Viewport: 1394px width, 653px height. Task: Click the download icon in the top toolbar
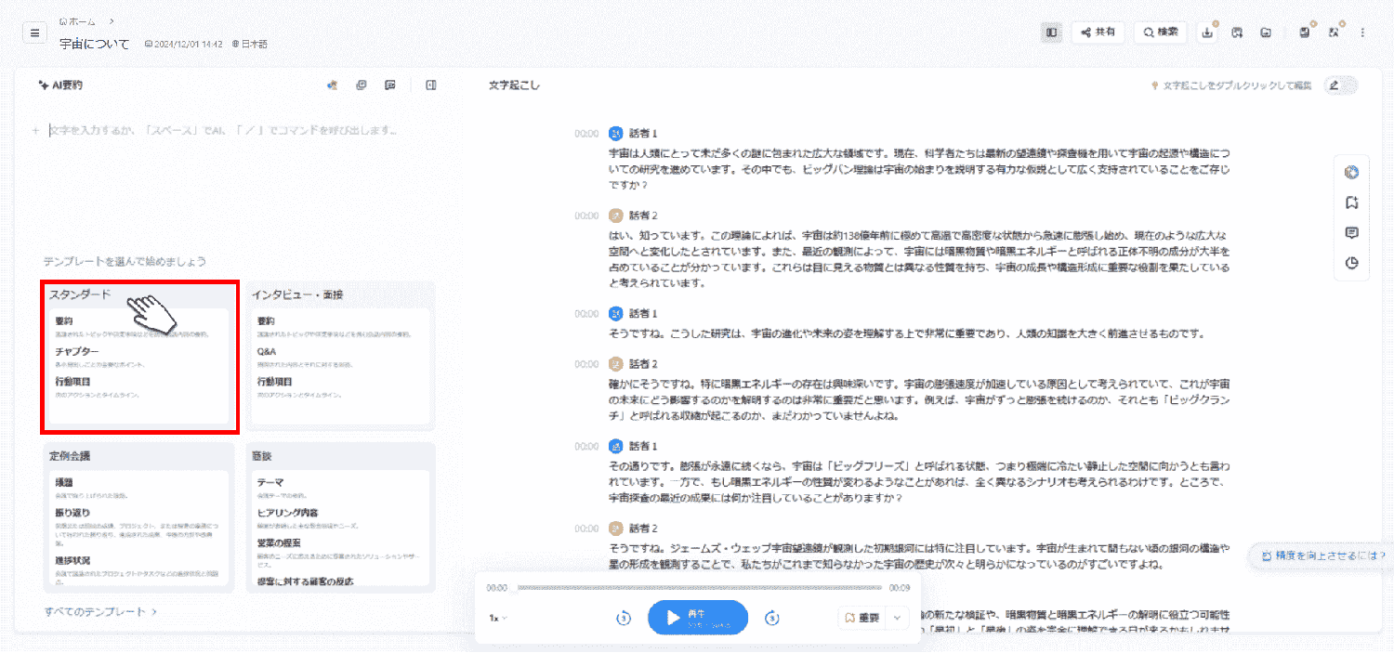pyautogui.click(x=1207, y=33)
